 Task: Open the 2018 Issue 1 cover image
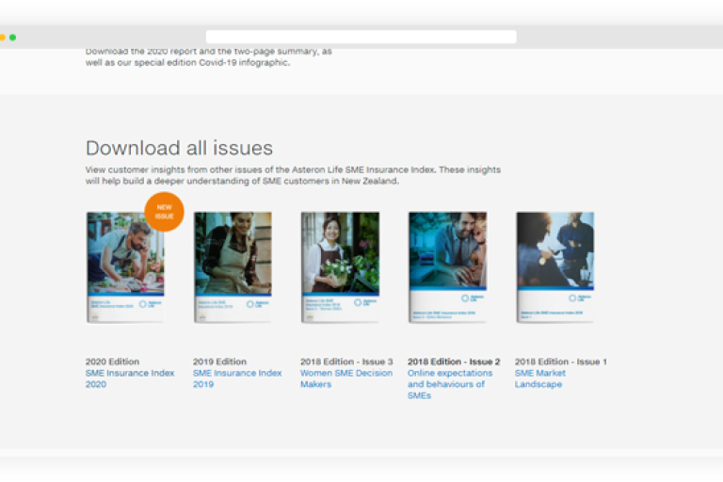[554, 267]
